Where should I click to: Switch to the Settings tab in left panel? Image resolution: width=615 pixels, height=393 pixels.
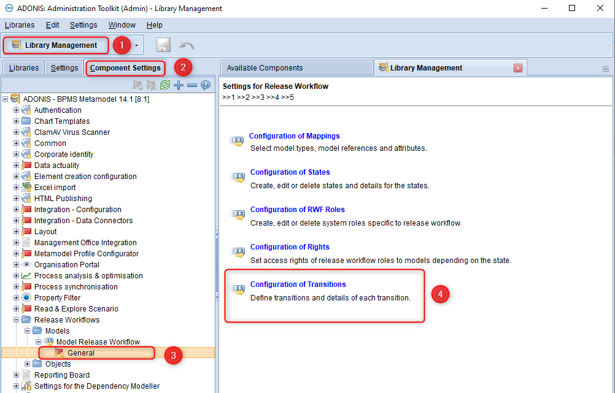(x=64, y=68)
